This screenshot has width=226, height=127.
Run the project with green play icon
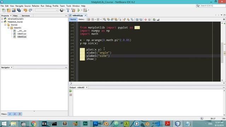[79, 10]
